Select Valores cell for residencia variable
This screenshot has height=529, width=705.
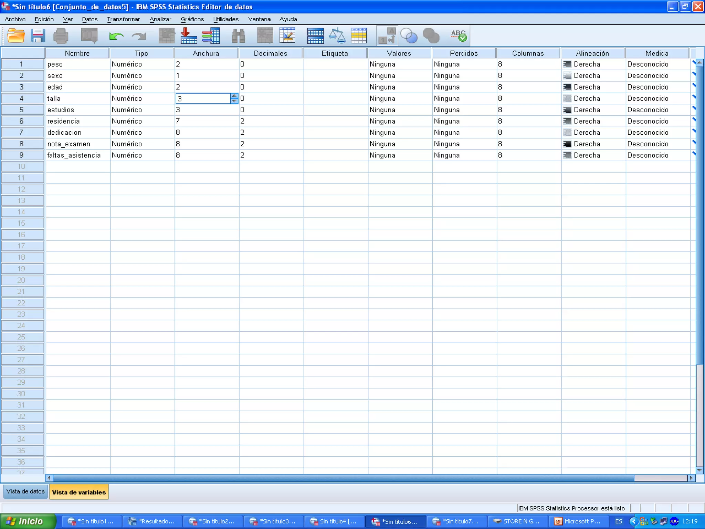pos(399,121)
